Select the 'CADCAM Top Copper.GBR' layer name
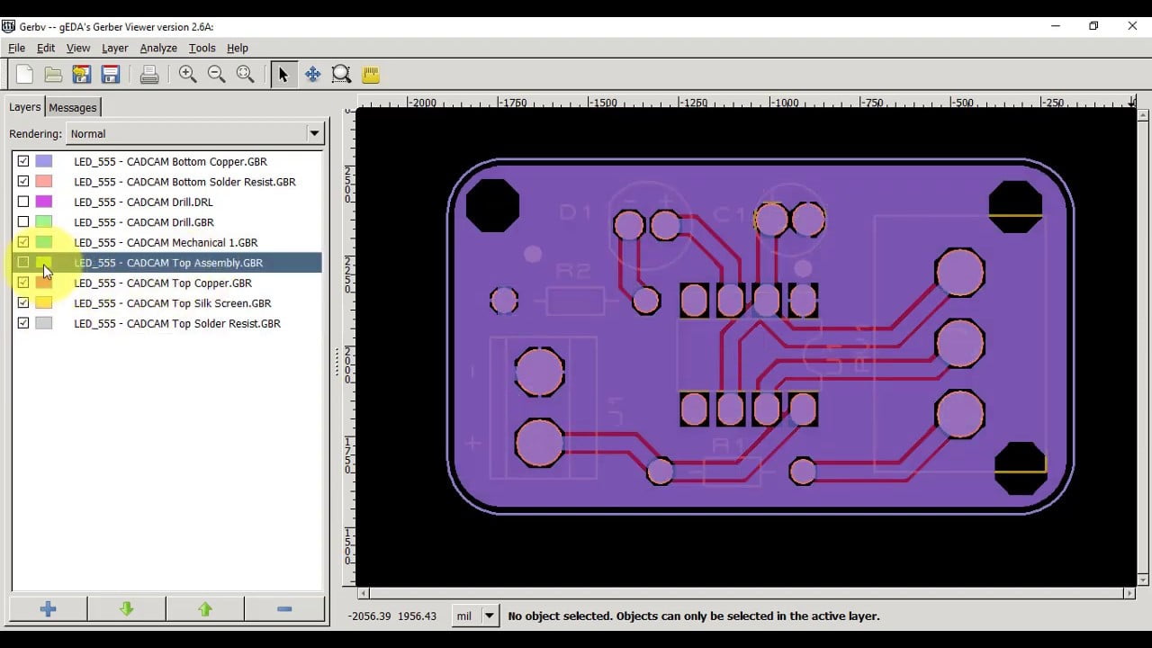 163,283
